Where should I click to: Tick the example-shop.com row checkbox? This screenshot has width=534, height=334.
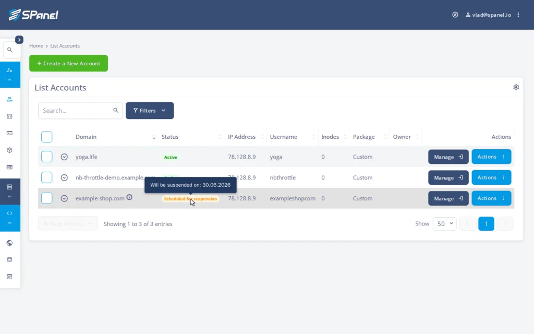[46, 198]
